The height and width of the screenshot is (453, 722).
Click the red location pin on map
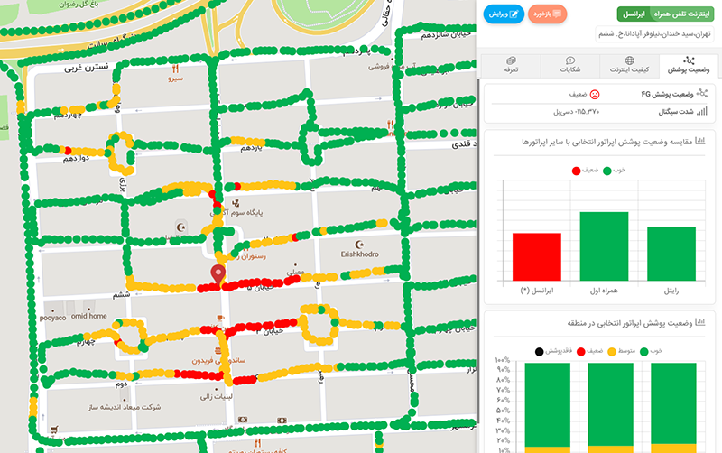click(x=218, y=274)
